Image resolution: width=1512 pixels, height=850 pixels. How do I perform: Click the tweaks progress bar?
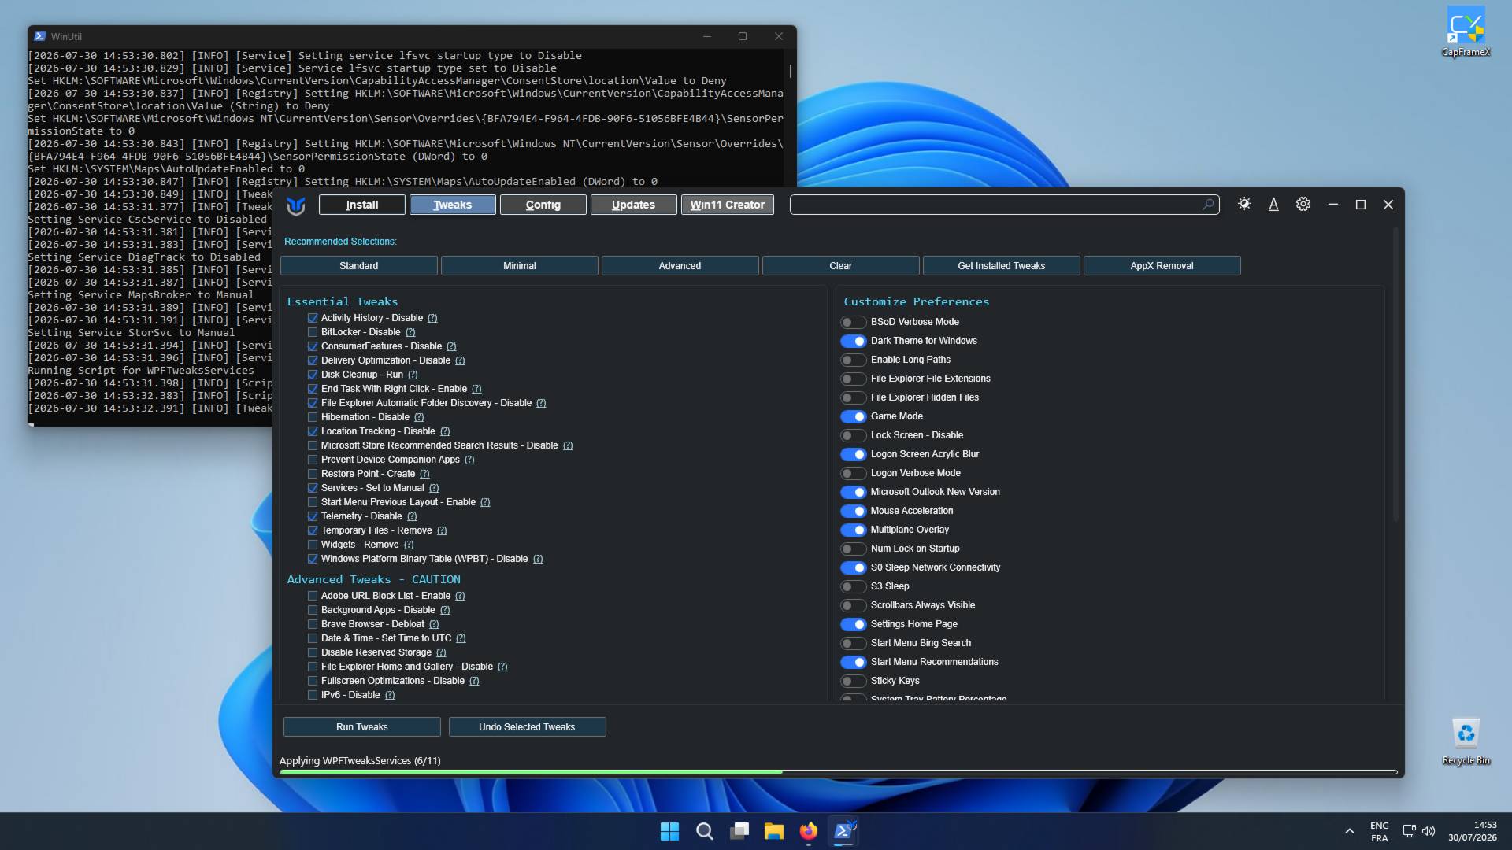(x=839, y=772)
